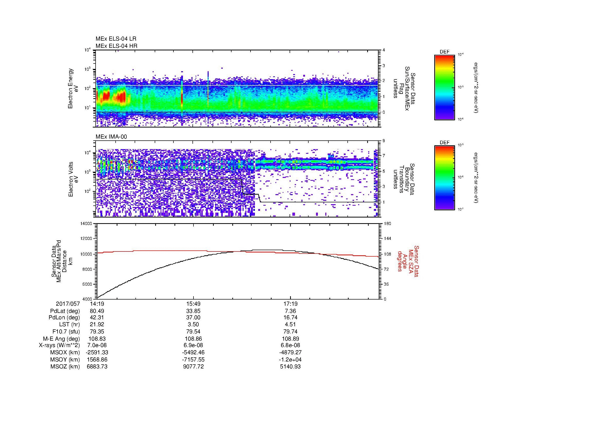Image resolution: width=601 pixels, height=425 pixels.
Task: Click the SZA axis tick label 144
Action: 387,239
